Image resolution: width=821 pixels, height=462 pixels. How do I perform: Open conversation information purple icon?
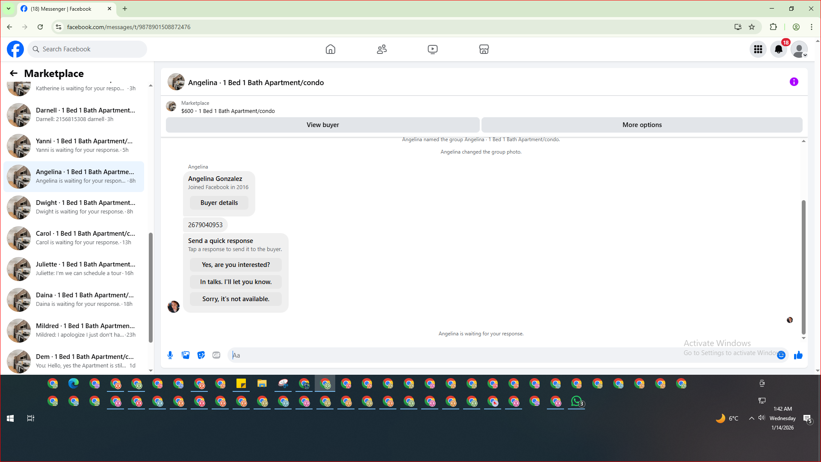[794, 82]
